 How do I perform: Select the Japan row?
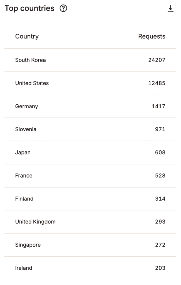coord(90,153)
